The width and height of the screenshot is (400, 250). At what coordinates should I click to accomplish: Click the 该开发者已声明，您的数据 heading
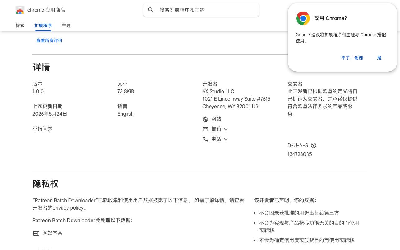285,201
